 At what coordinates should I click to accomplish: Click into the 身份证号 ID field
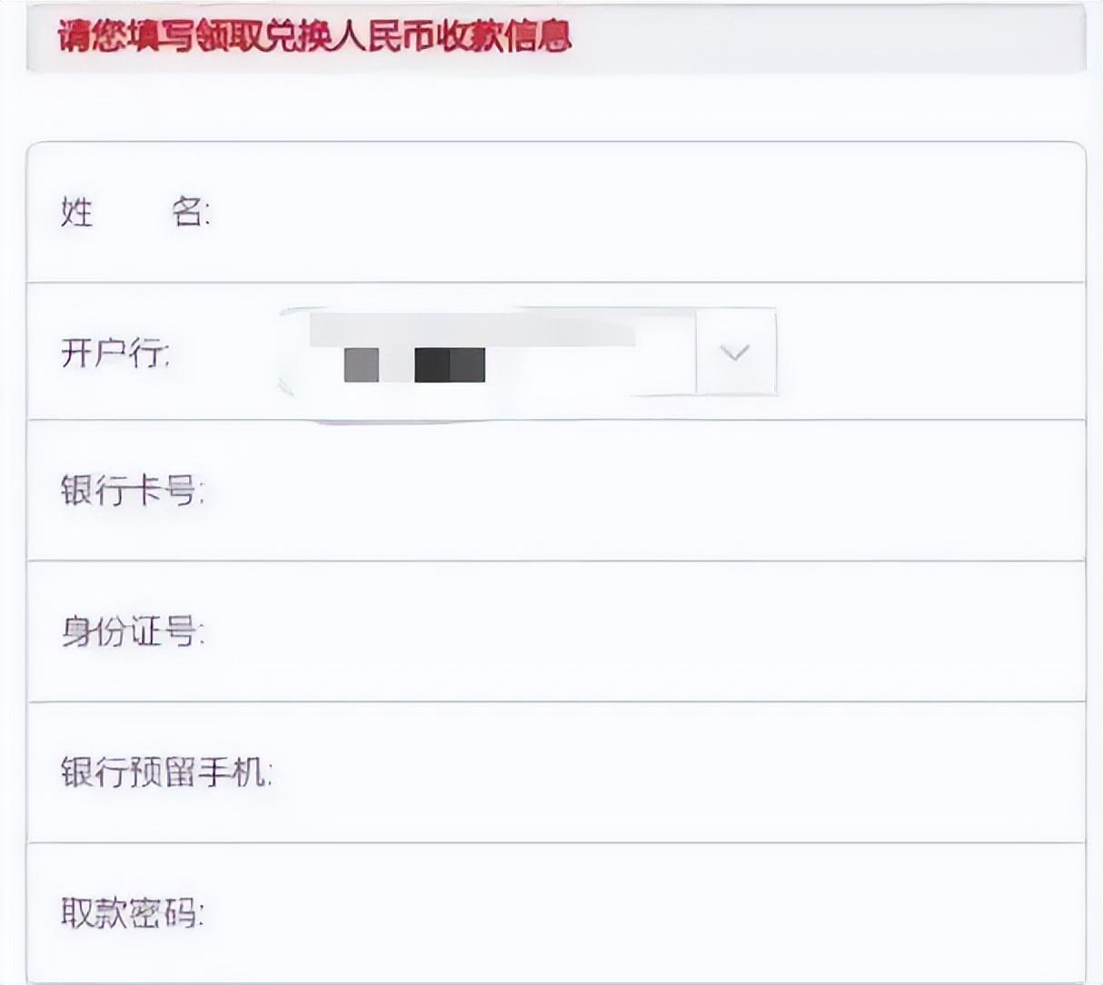636,632
